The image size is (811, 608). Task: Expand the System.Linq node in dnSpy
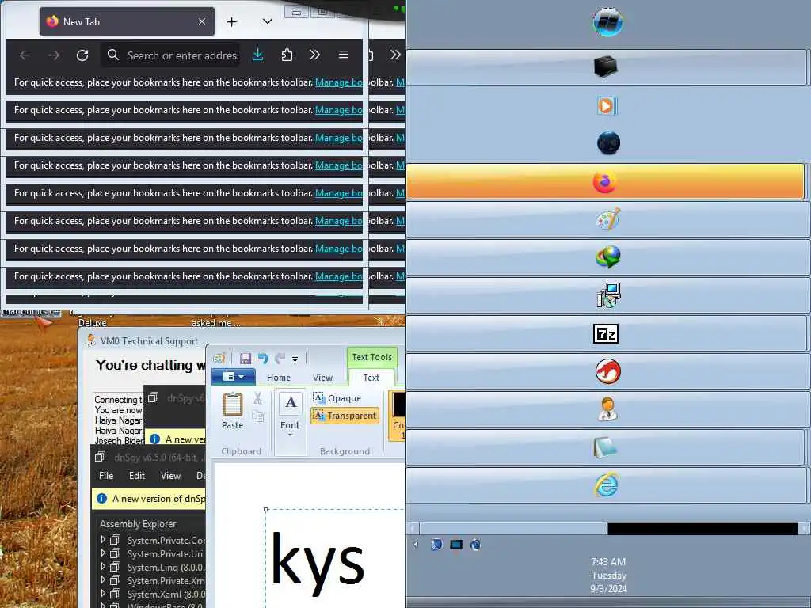click(x=103, y=566)
